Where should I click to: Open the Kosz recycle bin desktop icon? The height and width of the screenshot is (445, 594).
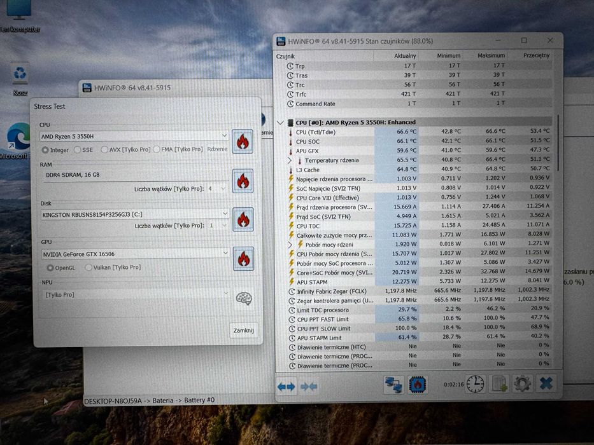[x=20, y=79]
